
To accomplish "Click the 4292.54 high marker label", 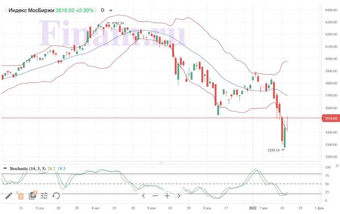I will [x=118, y=23].
